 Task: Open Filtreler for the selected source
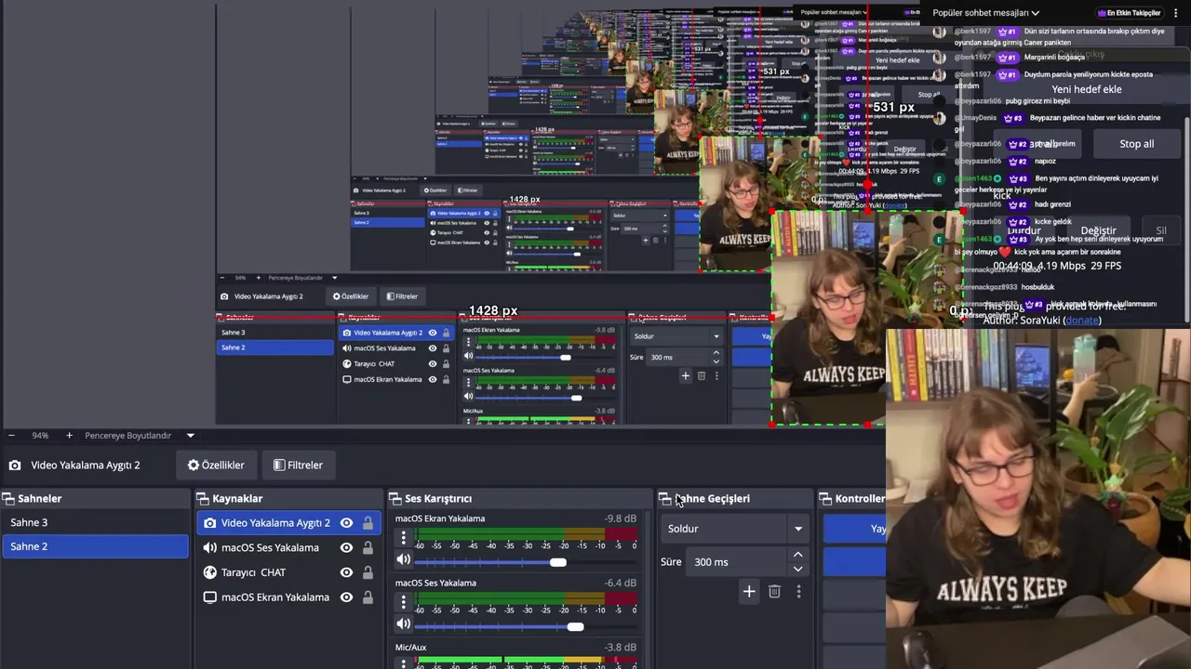click(298, 465)
